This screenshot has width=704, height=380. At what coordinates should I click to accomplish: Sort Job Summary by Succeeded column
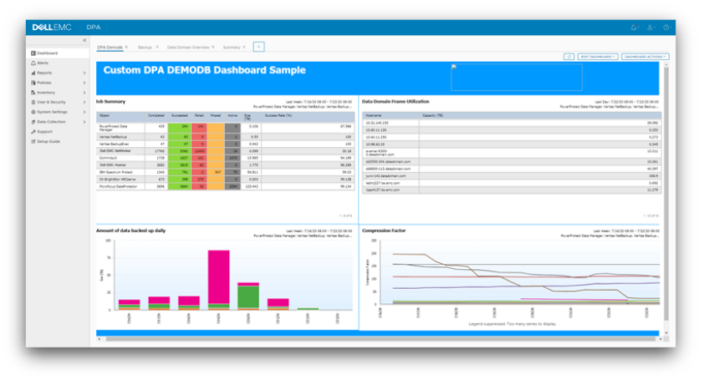pyautogui.click(x=179, y=116)
